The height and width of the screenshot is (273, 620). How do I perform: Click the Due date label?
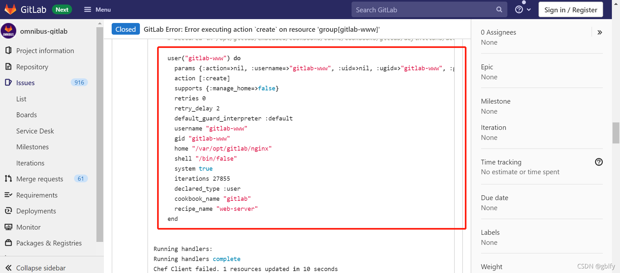point(494,198)
